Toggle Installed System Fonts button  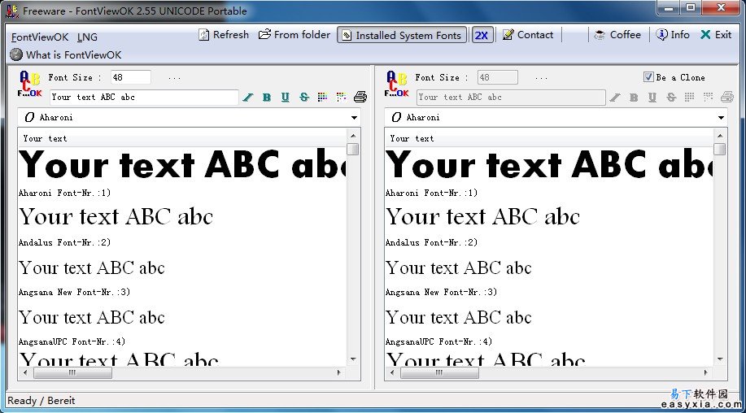[401, 35]
